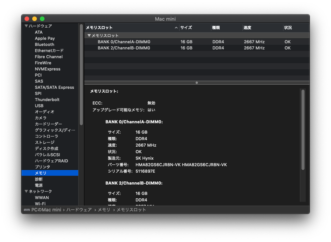Open Fibre Channel section
This screenshot has height=242, width=331.
click(49, 57)
